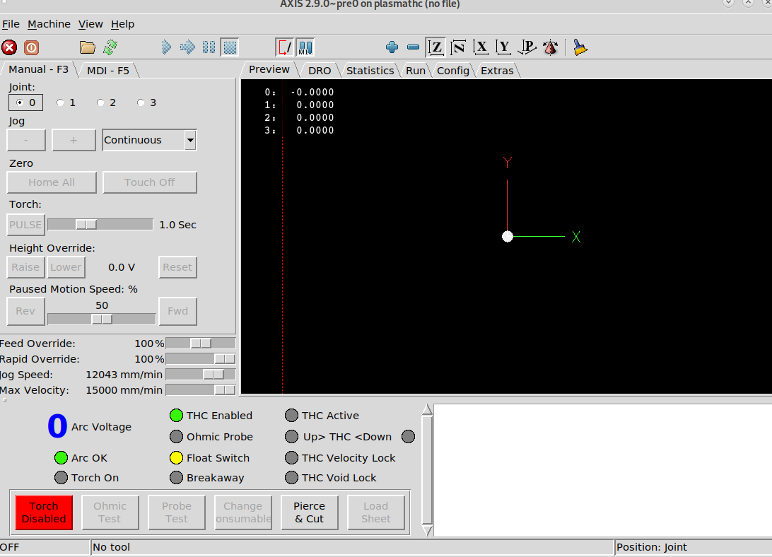
Task: Select the rotated Z view icon
Action: 458,48
